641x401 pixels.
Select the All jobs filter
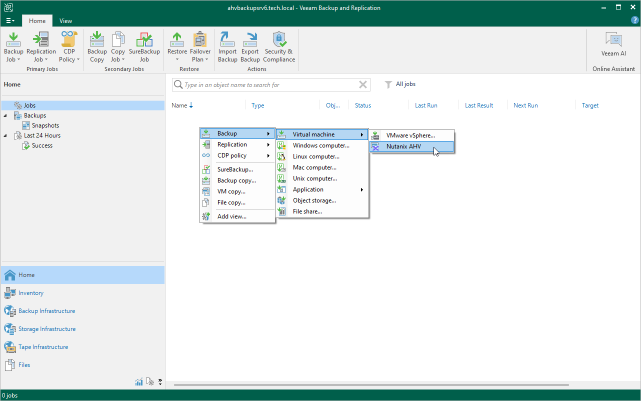[x=405, y=84]
